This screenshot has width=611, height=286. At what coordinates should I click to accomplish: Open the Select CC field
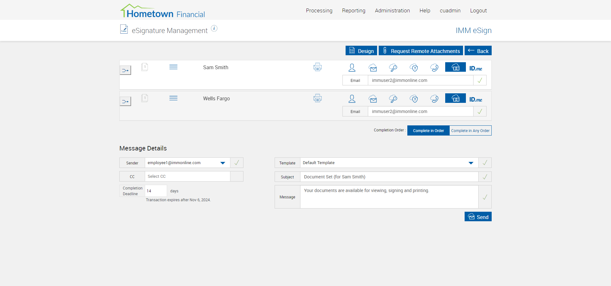(x=187, y=176)
